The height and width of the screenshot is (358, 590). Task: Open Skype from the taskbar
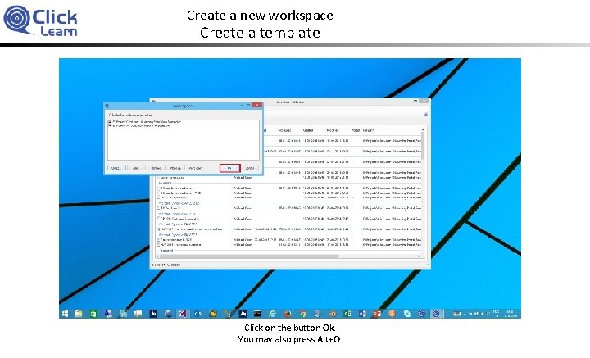click(x=407, y=314)
